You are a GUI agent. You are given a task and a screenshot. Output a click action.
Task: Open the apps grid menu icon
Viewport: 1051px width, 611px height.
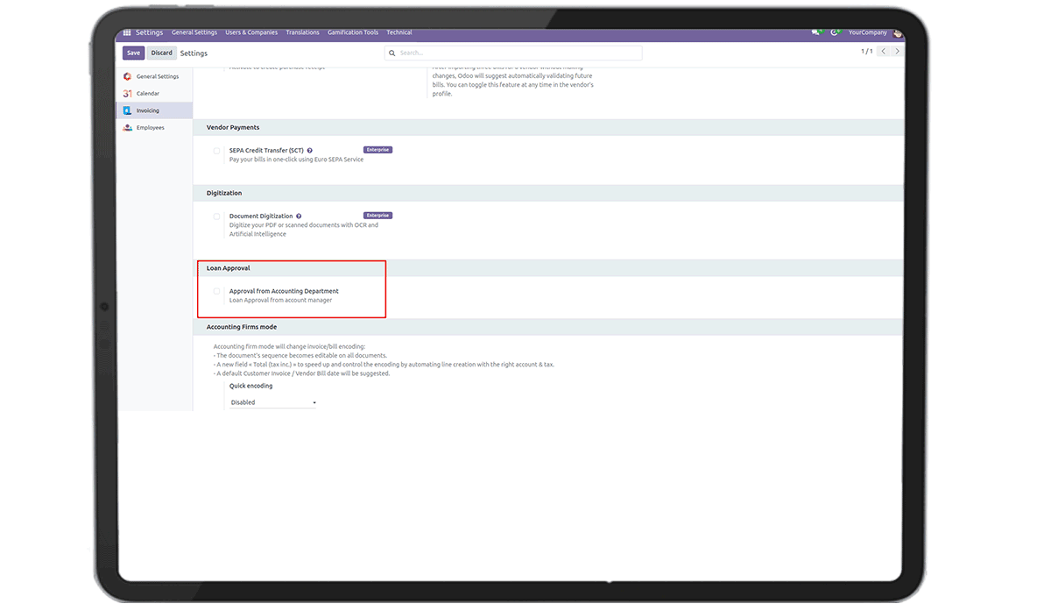click(x=127, y=32)
